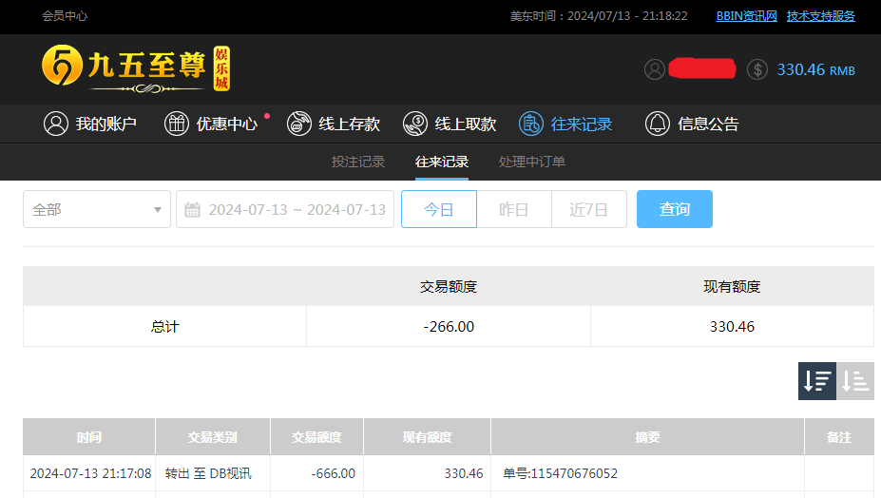Click the online withdrawal hand-coin icon
Screen dimensions: 881x498
[415, 124]
